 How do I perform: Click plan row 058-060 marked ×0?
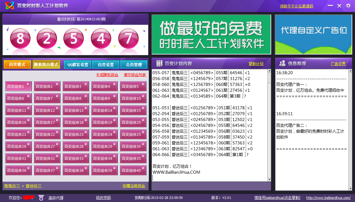[201, 84]
